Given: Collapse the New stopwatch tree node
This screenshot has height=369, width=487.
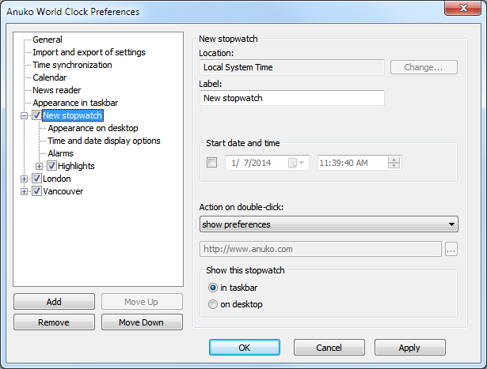Looking at the screenshot, I should (25, 115).
